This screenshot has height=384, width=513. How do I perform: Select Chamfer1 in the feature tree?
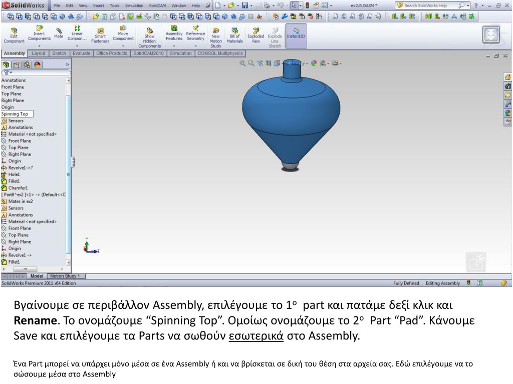[x=18, y=188]
